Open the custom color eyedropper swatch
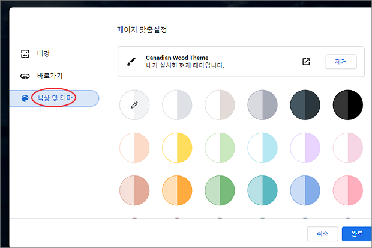 tap(134, 104)
